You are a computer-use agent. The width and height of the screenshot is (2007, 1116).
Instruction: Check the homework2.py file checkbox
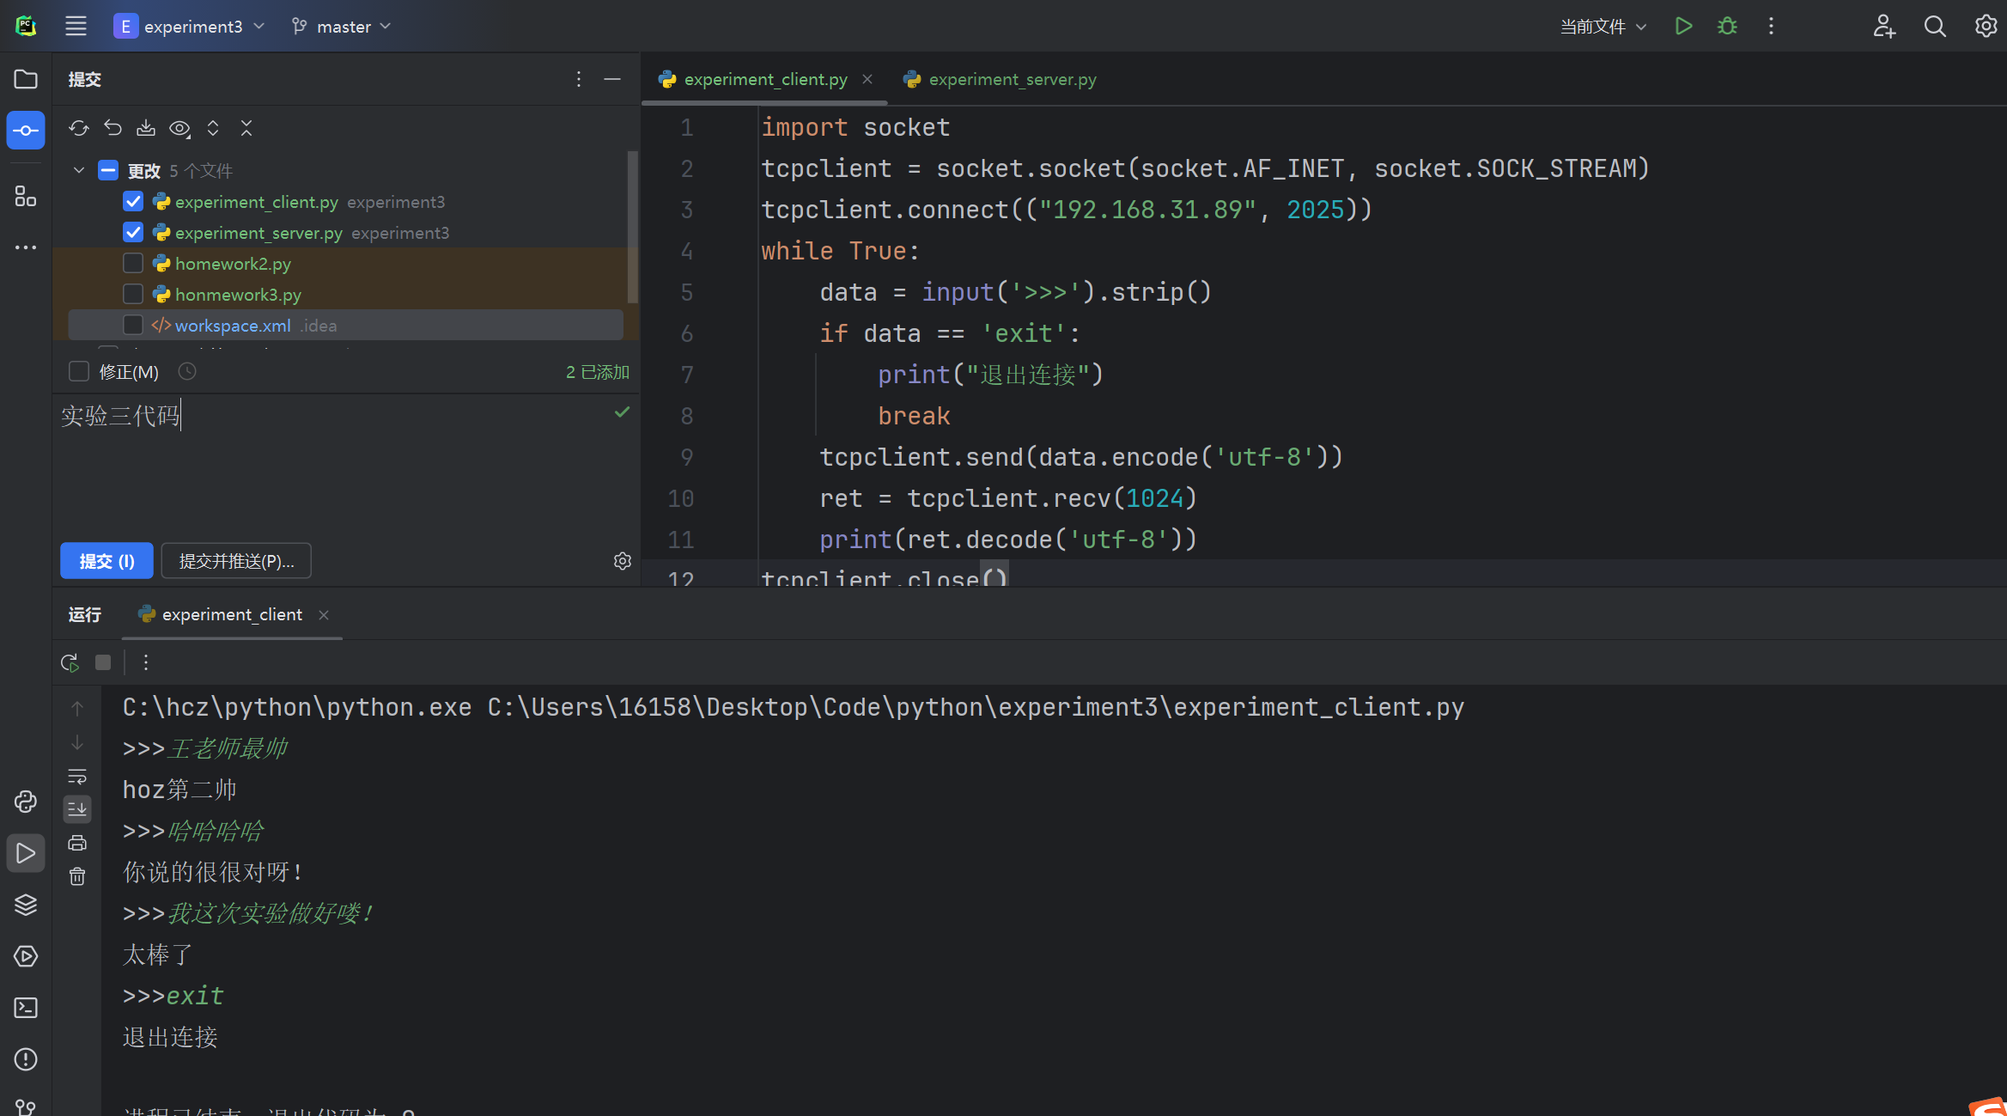pyautogui.click(x=133, y=264)
